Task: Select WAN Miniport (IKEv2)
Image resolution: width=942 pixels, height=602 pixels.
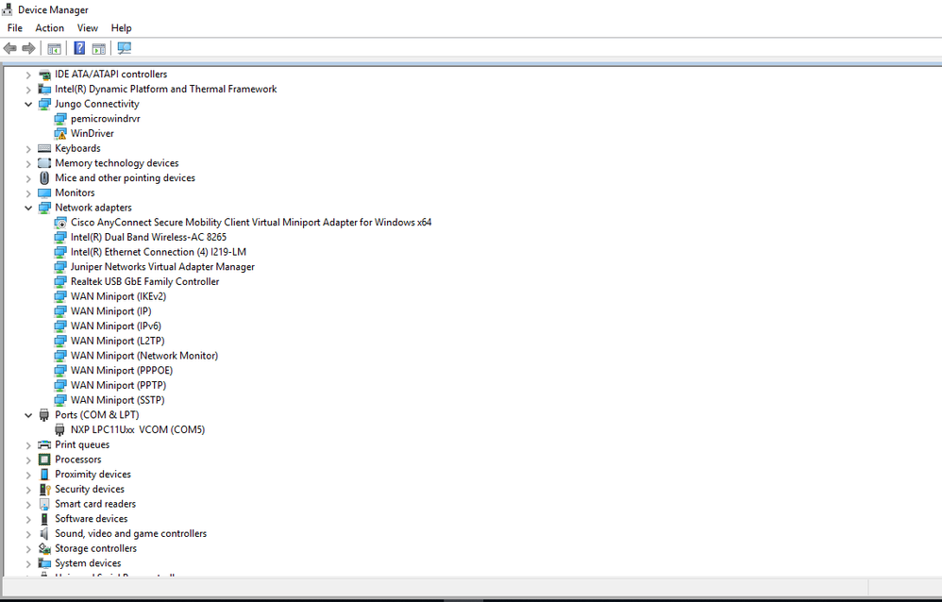Action: [118, 296]
